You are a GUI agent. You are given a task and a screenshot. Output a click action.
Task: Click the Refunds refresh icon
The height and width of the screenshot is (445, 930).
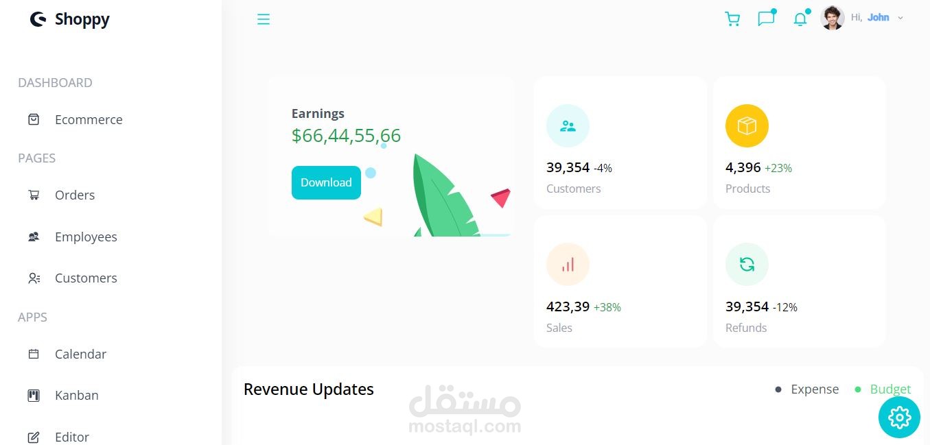(747, 264)
